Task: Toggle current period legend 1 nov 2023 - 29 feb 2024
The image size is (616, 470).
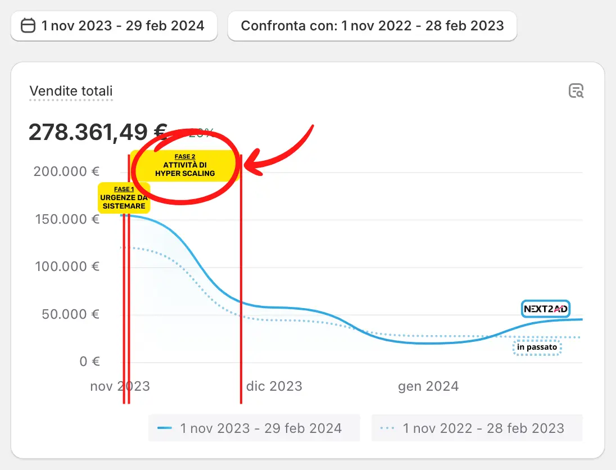Action: [x=254, y=428]
